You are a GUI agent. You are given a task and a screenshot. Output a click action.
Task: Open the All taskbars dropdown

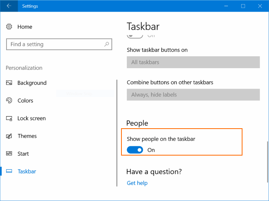click(x=193, y=62)
